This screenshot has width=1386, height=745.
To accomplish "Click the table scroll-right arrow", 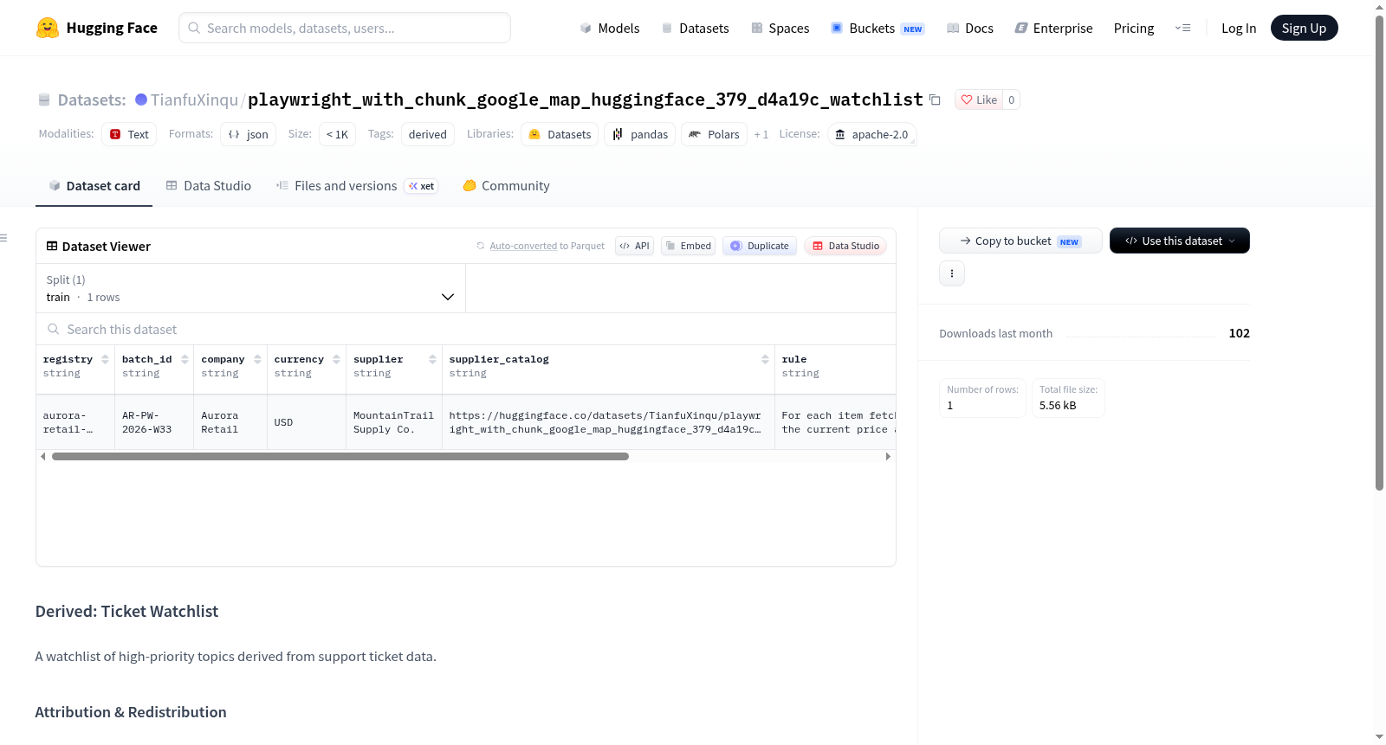I will tap(888, 456).
